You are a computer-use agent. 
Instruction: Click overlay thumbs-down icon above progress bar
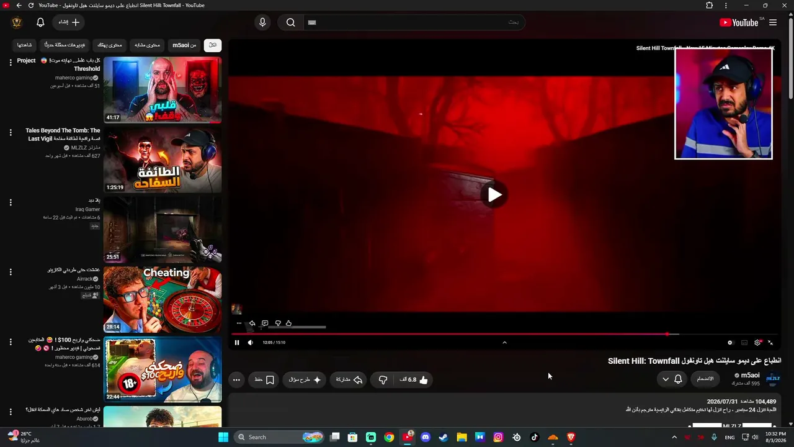(278, 323)
